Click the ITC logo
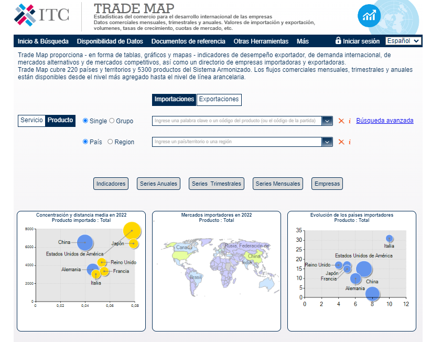Screen dimensions: 431x342 coord(41,15)
